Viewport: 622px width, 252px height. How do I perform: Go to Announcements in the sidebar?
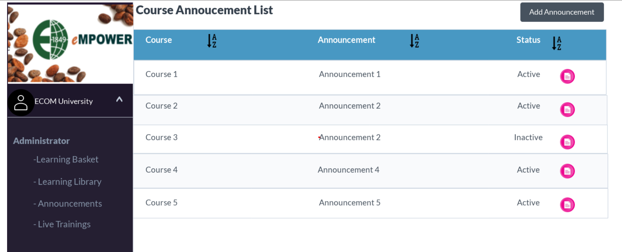coord(68,203)
